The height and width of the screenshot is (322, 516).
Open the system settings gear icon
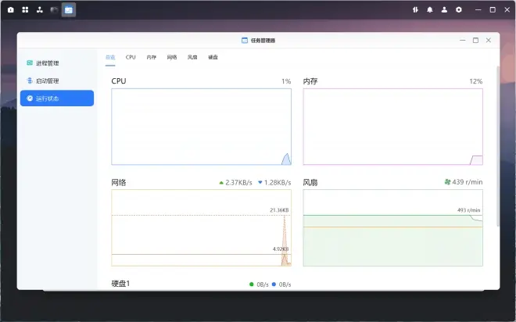tap(459, 10)
